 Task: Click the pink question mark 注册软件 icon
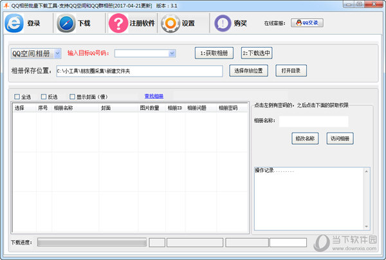click(118, 23)
